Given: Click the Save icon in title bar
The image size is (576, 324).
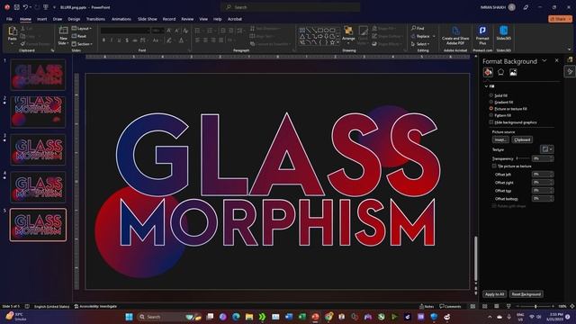Looking at the screenshot, I should [16, 7].
